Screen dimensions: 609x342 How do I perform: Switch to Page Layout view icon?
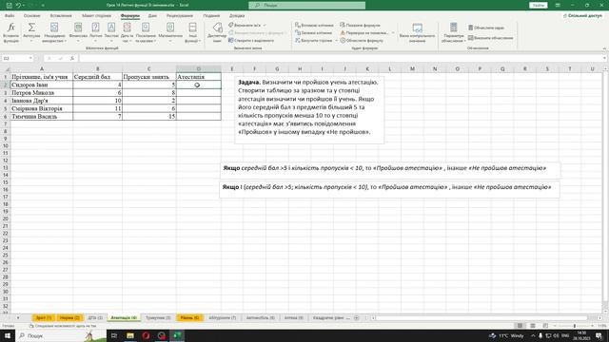coord(533,326)
